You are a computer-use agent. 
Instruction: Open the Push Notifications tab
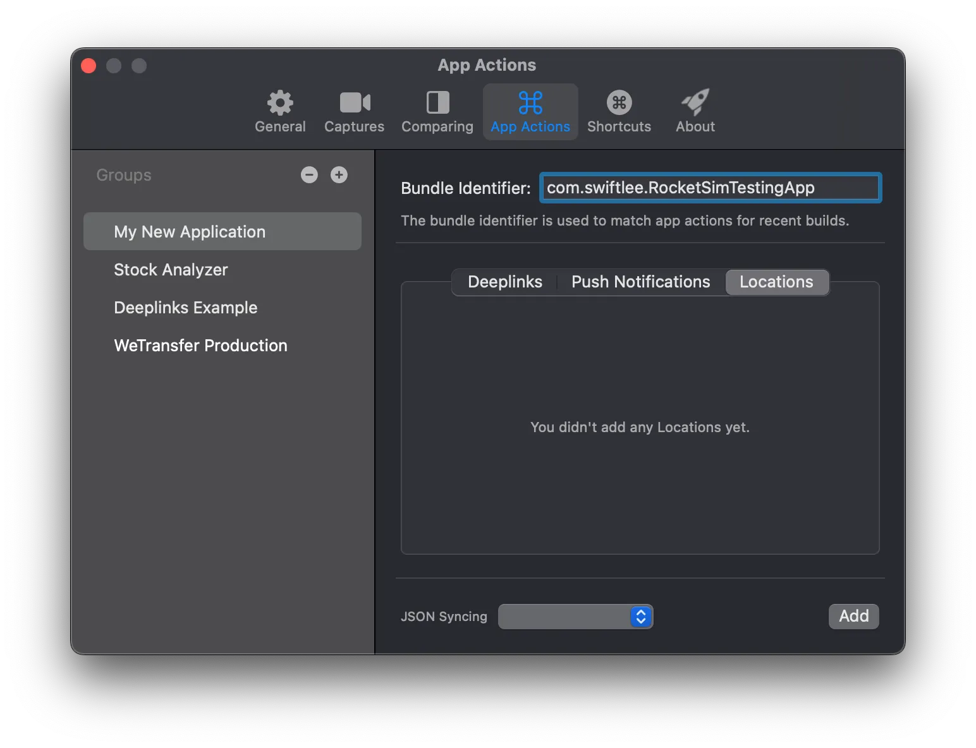point(640,282)
